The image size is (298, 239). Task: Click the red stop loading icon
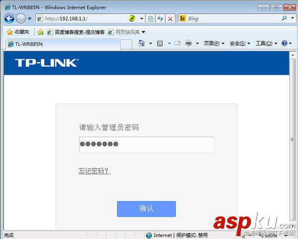[170, 19]
